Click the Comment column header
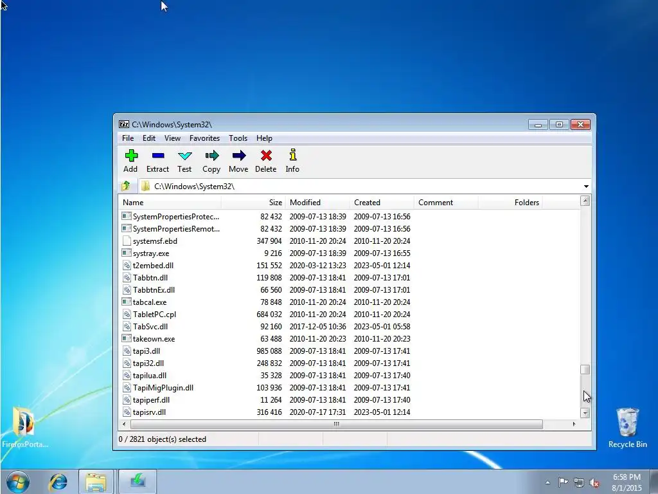The image size is (658, 494). point(446,203)
